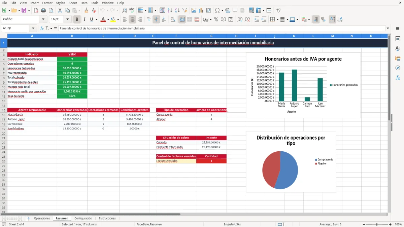Open the sidebar Functions panel
This screenshot has height=227, width=404.
(x=398, y=78)
